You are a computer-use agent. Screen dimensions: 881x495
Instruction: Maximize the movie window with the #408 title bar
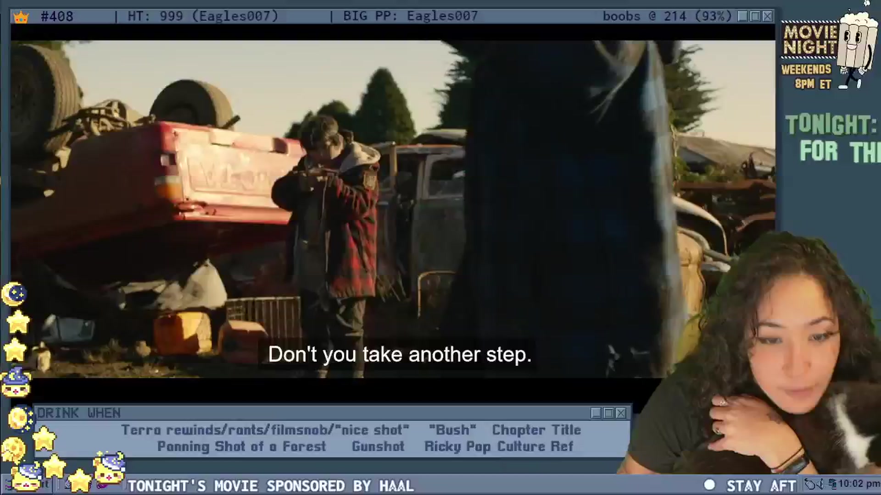pos(755,16)
